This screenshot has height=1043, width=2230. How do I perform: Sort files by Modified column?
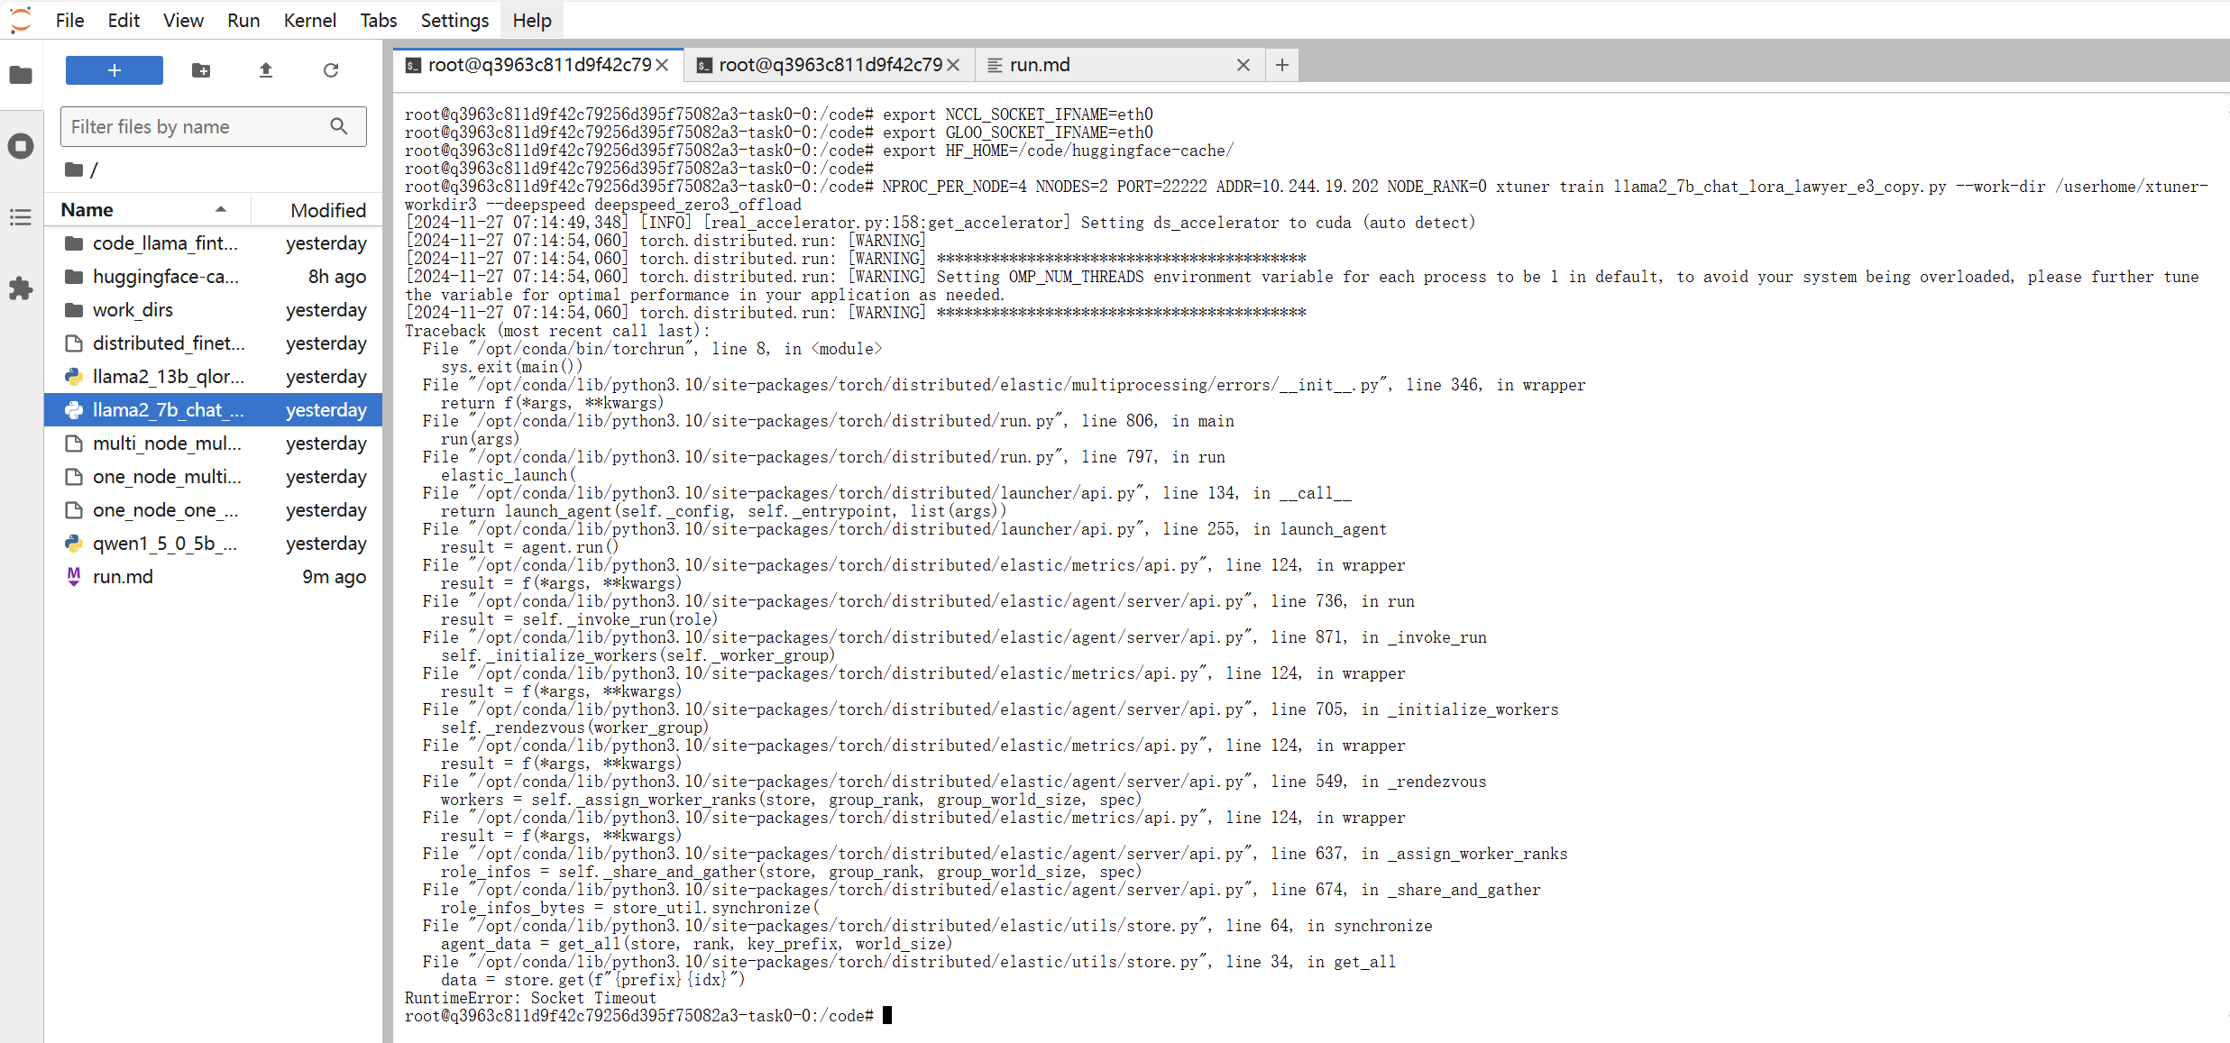click(327, 210)
